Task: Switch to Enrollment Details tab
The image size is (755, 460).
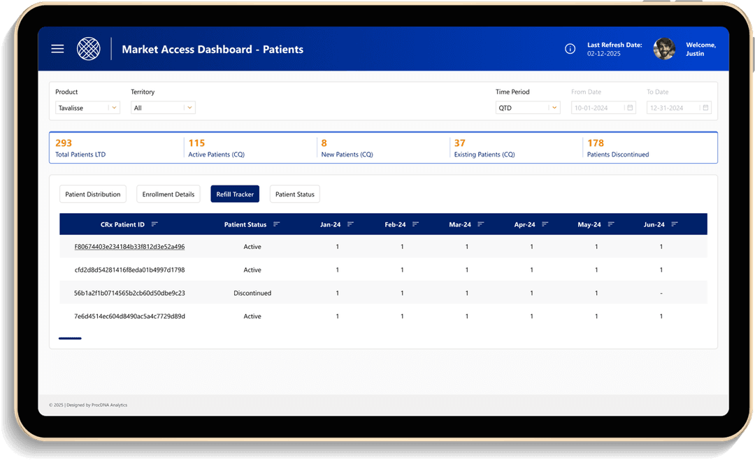Action: coord(168,194)
